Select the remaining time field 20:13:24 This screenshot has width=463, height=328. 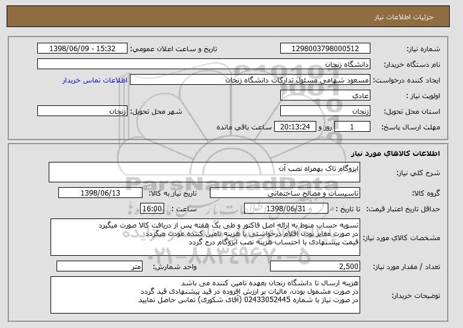[x=295, y=127]
